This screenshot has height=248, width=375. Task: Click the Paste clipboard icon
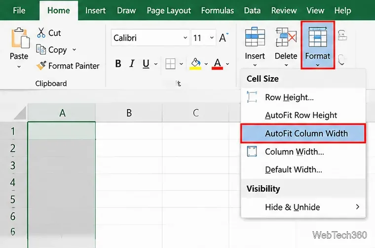pyautogui.click(x=20, y=38)
